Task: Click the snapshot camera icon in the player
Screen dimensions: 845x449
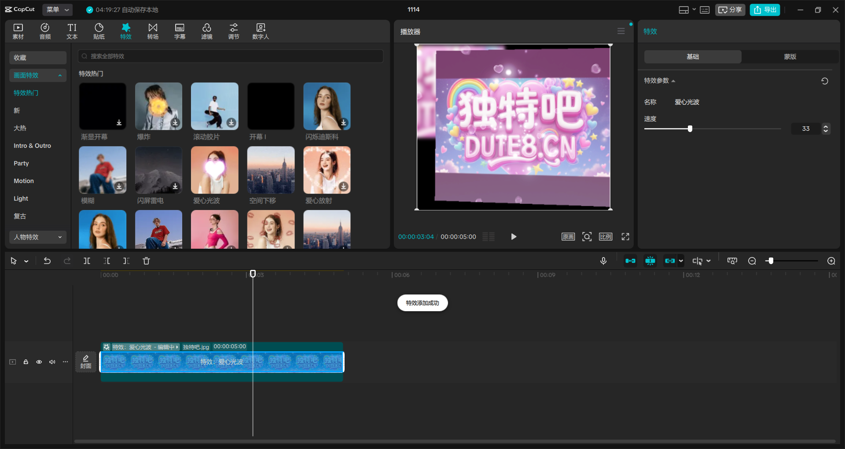Action: (x=587, y=236)
